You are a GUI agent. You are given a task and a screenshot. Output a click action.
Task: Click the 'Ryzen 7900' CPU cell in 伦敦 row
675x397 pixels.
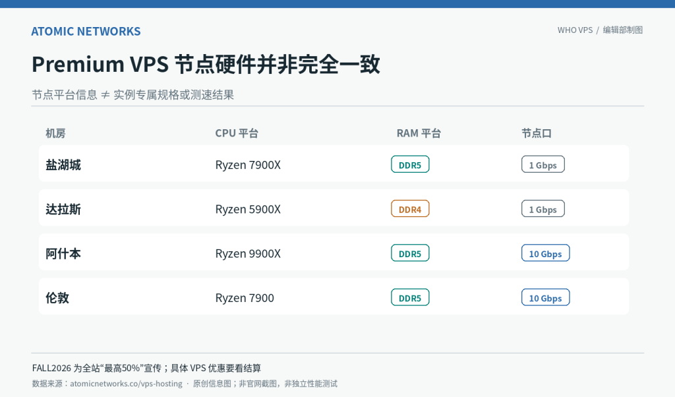point(245,298)
